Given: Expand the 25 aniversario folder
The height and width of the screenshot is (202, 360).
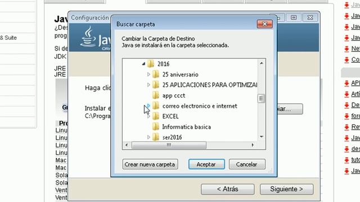Looking at the screenshot, I should tap(148, 75).
